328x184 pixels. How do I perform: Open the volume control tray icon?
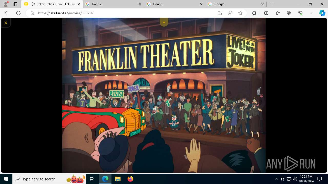coord(295,179)
